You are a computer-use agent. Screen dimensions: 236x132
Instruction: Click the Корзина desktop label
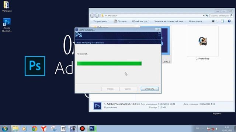coord(217,114)
